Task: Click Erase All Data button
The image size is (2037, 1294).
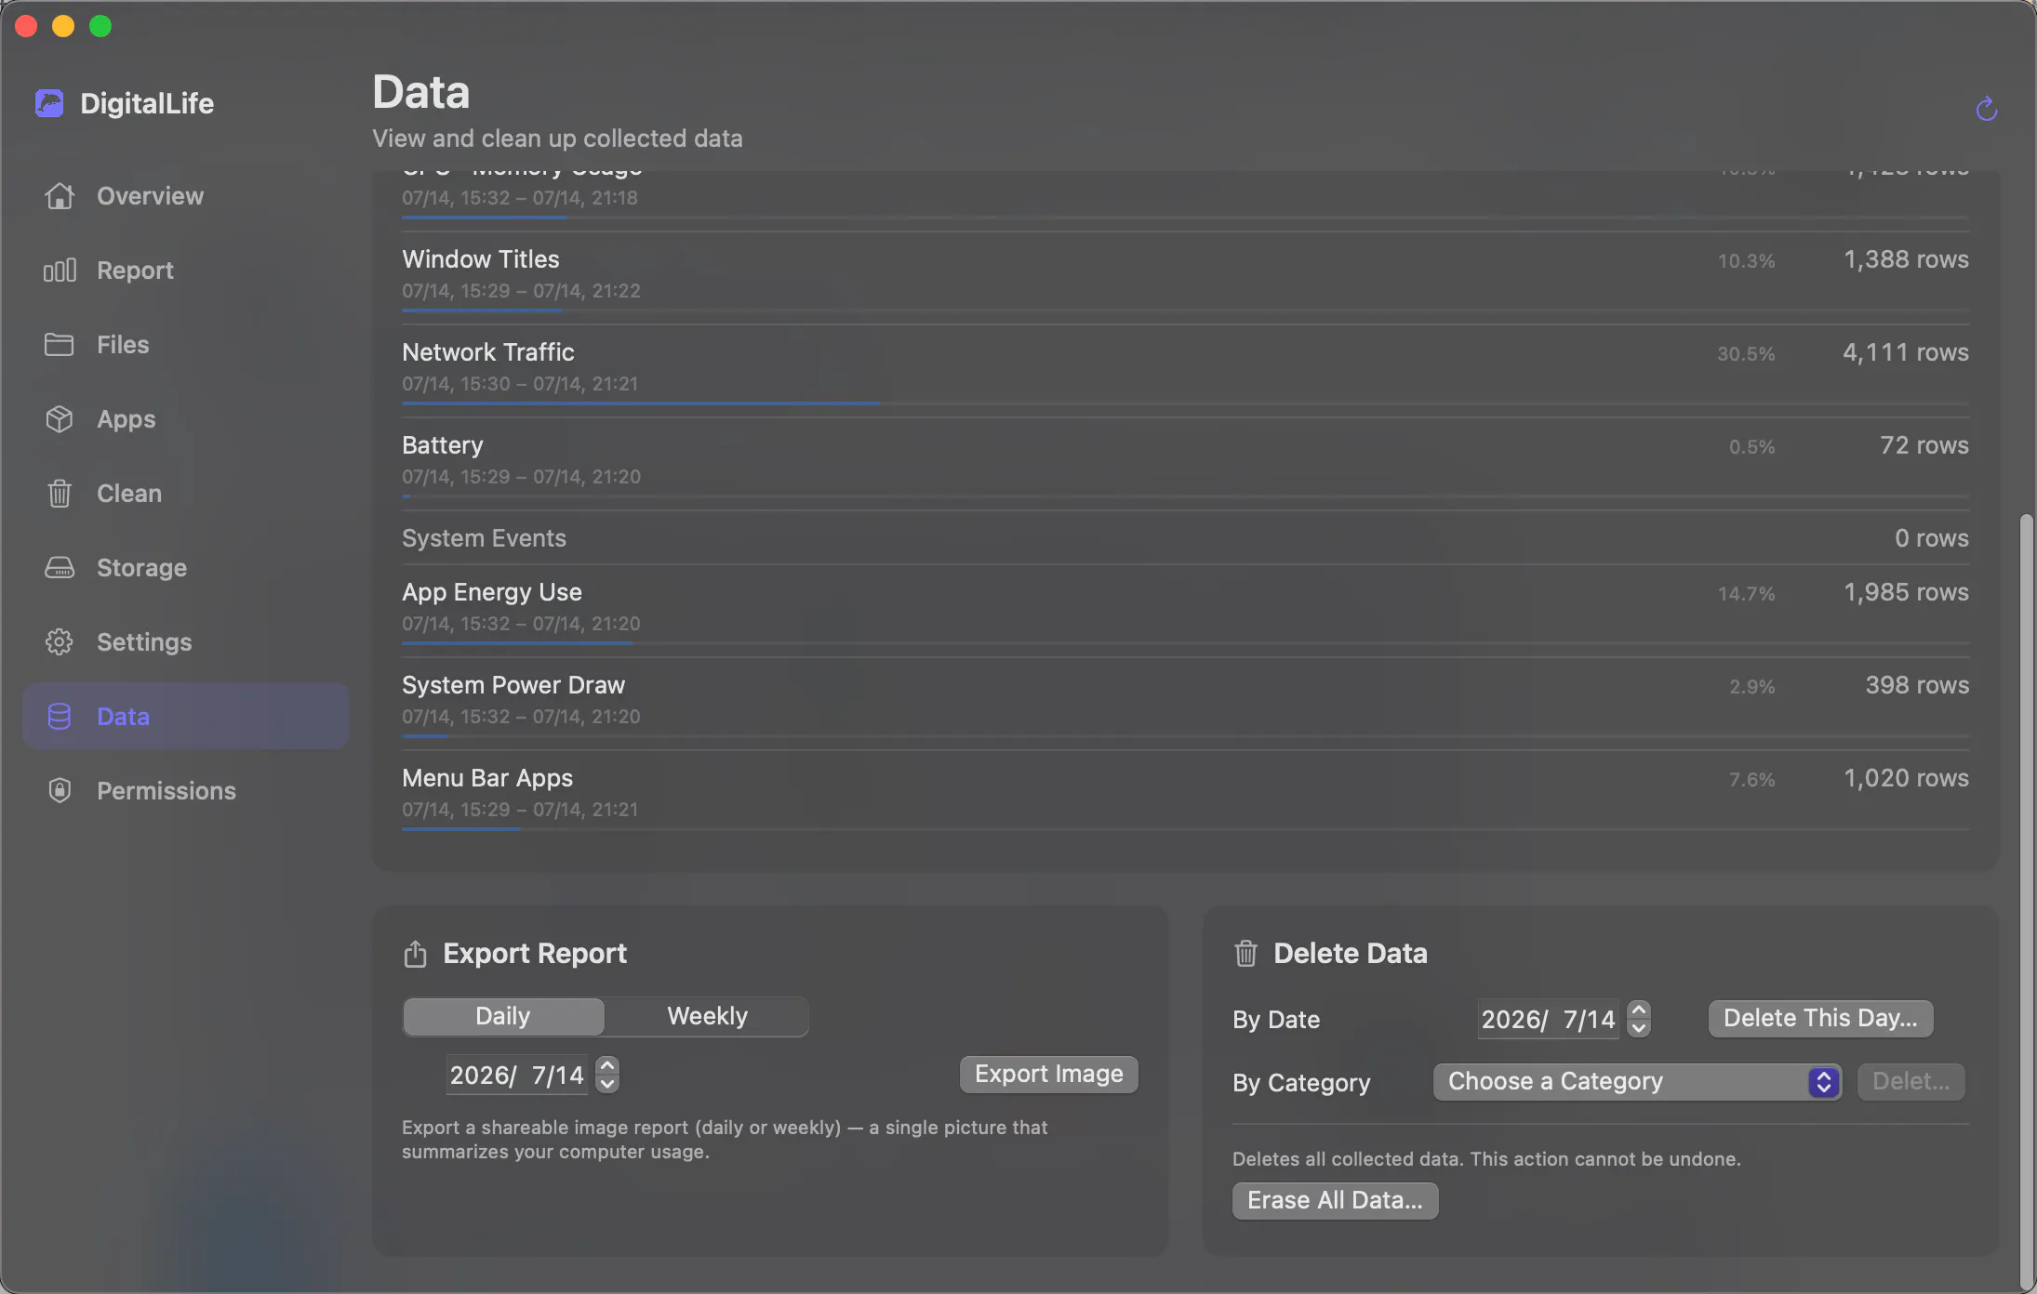Action: [x=1335, y=1201]
